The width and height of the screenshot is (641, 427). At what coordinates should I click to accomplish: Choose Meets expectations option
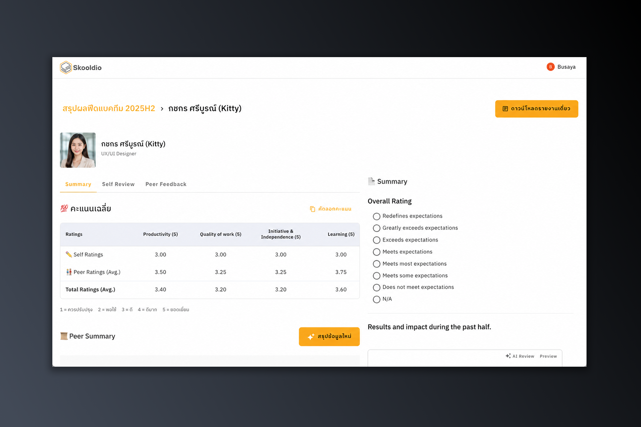[x=376, y=252]
